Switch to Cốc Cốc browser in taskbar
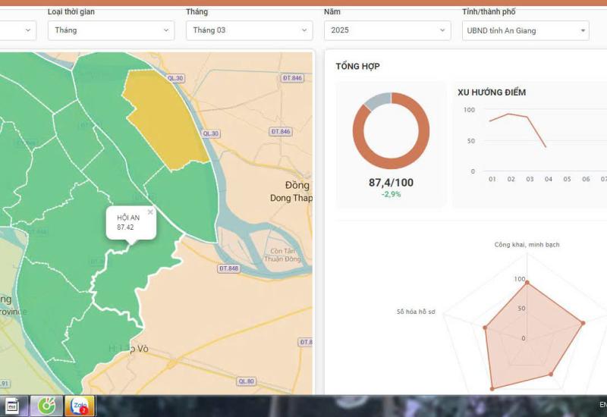The image size is (607, 417). click(x=47, y=406)
